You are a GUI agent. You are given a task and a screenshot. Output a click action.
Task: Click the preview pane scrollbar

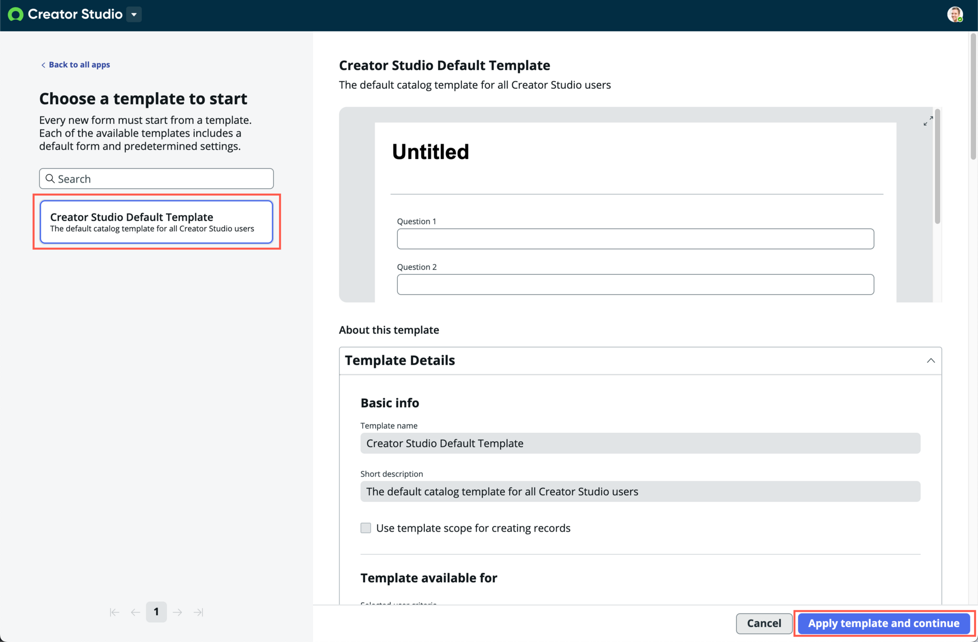tap(937, 167)
